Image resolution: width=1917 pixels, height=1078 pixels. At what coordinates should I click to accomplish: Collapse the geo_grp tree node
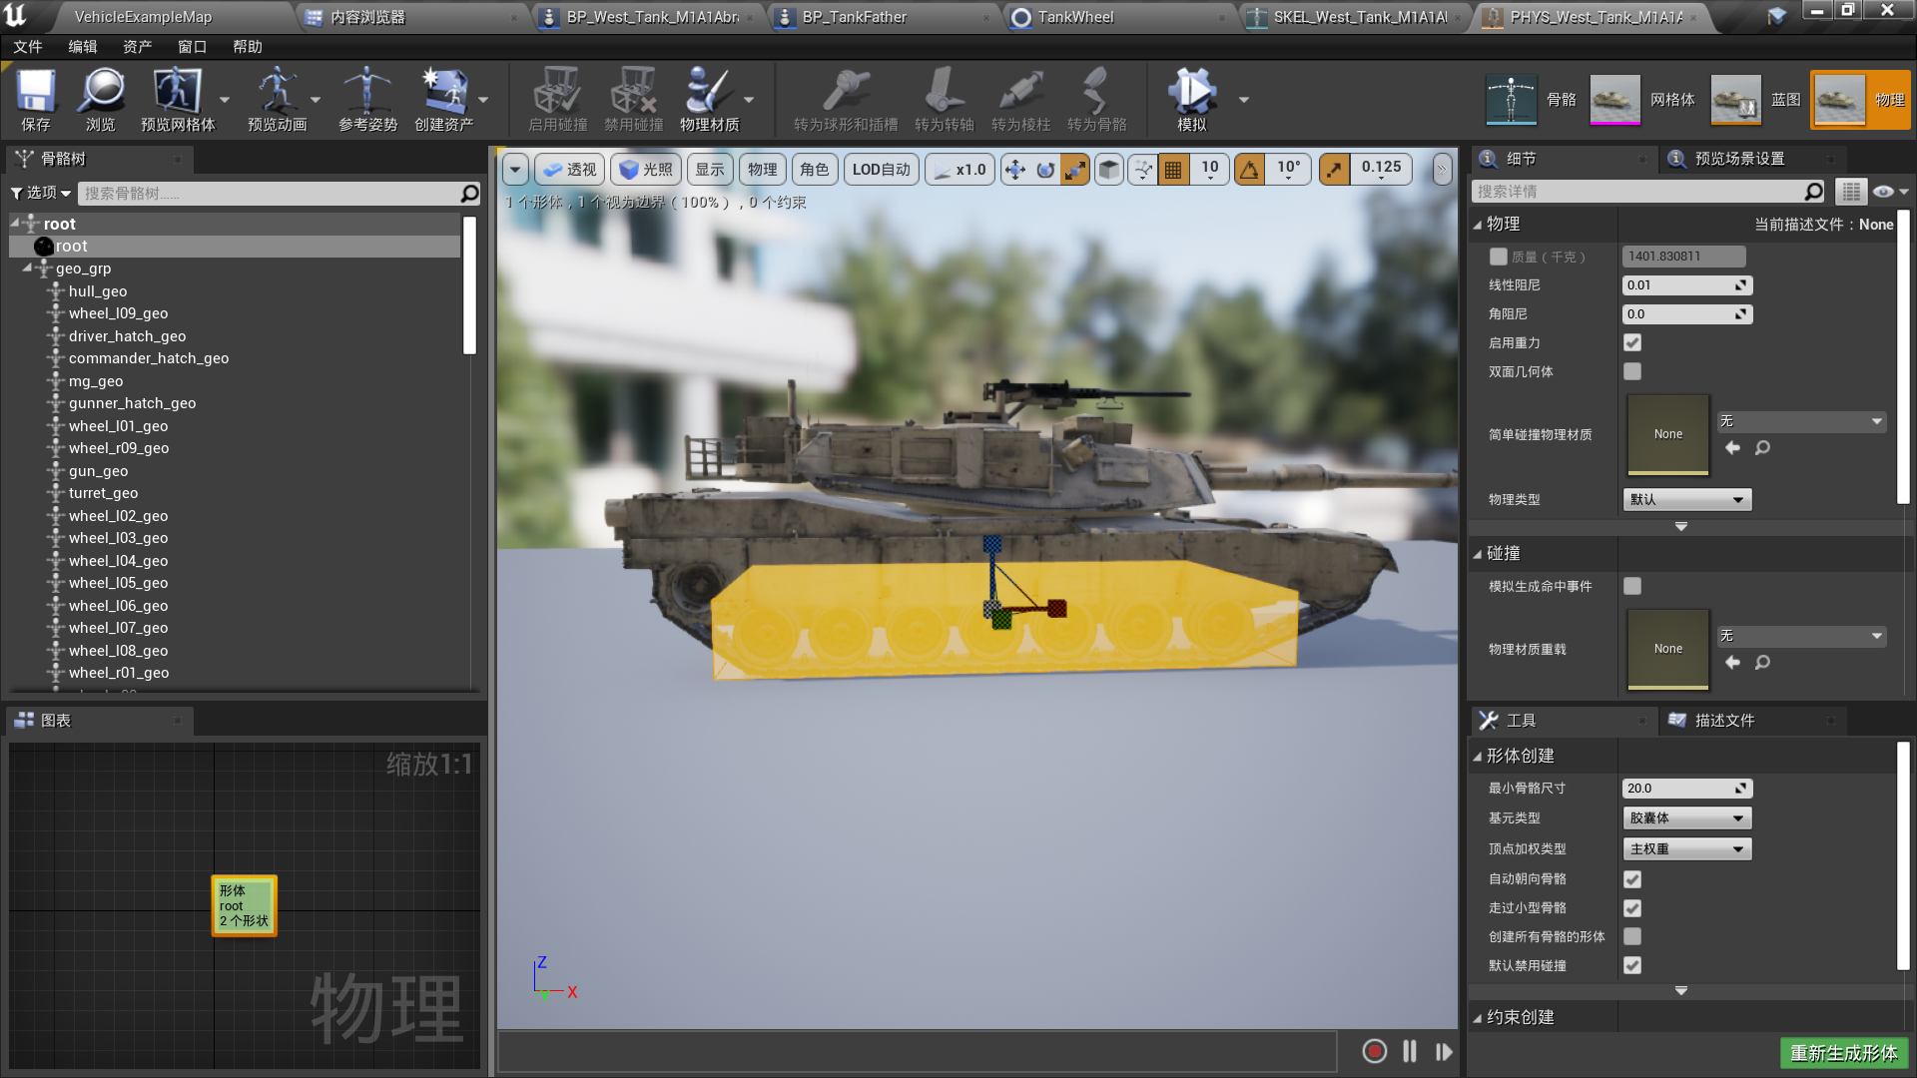pyautogui.click(x=27, y=269)
